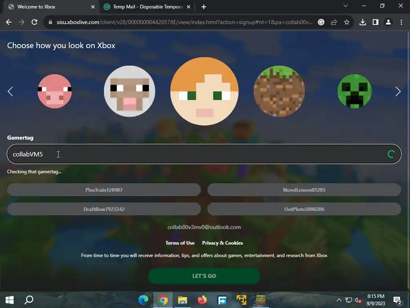This screenshot has width=410, height=308.
Task: Use suggested gamertag OutPluto5008206
Action: click(304, 209)
